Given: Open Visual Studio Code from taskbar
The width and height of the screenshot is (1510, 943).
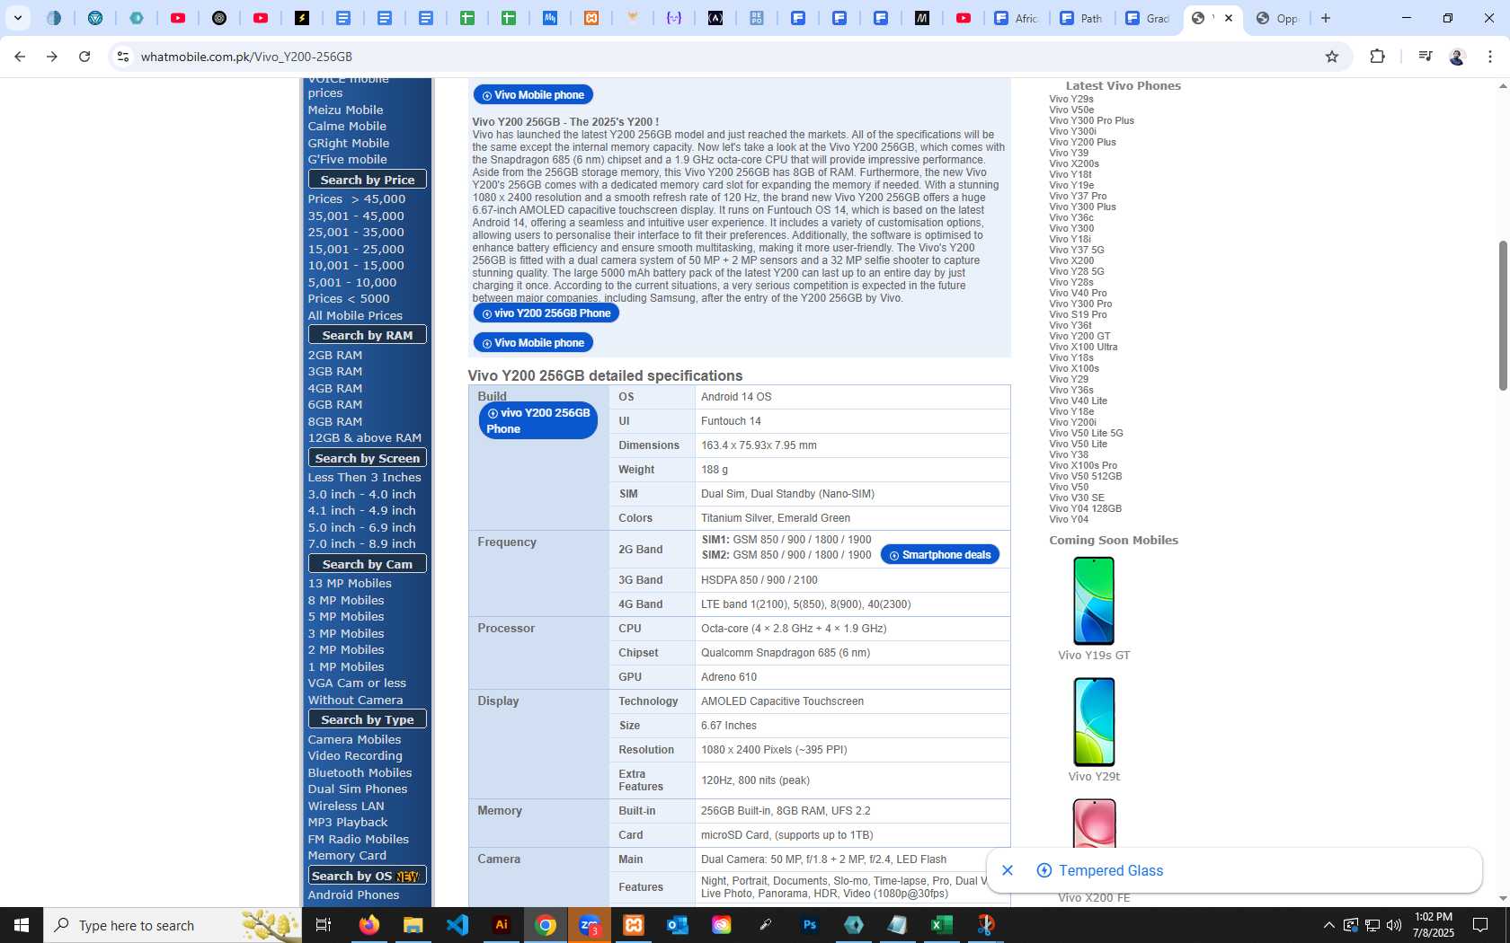Looking at the screenshot, I should pos(457,925).
